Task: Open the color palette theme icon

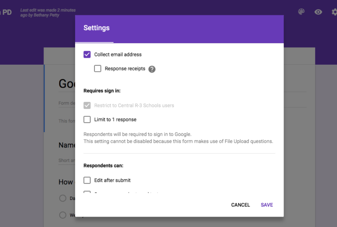Action: pos(301,11)
